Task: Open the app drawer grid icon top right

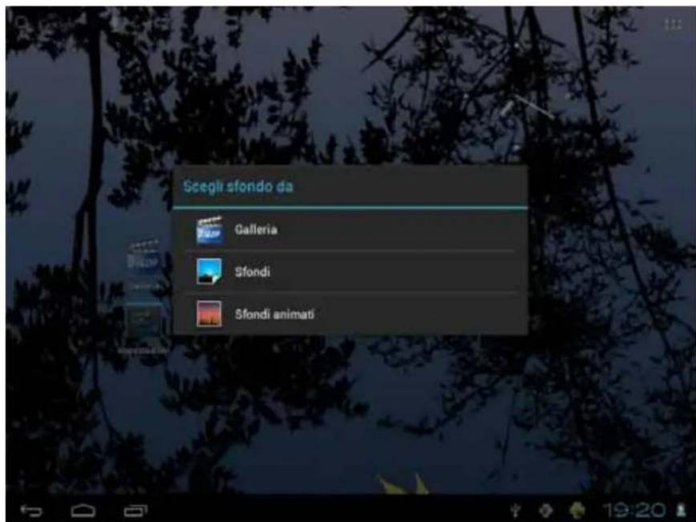Action: 674,24
